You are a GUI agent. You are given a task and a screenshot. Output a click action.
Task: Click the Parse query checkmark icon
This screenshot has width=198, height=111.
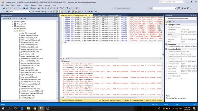click(51, 12)
